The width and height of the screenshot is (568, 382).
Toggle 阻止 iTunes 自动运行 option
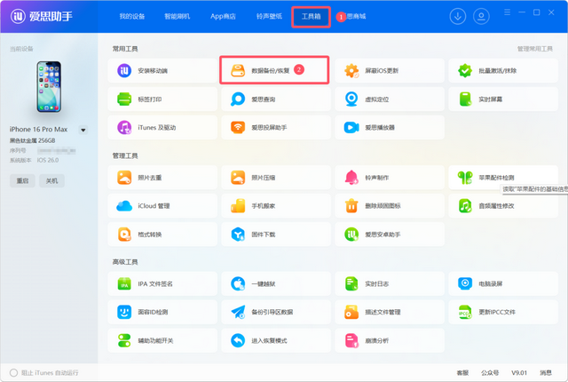click(x=13, y=372)
